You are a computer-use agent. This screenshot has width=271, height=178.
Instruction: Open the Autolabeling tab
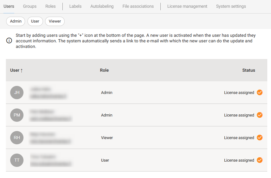click(x=102, y=6)
